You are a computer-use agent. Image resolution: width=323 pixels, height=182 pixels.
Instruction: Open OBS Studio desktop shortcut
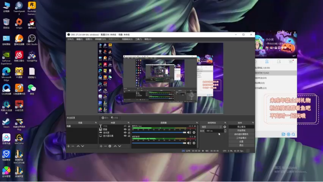tap(32, 40)
